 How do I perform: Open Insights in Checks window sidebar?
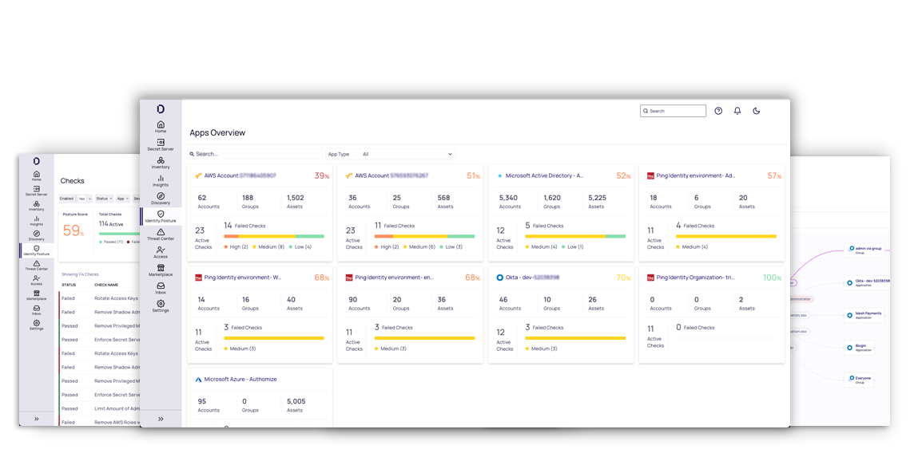[36, 220]
